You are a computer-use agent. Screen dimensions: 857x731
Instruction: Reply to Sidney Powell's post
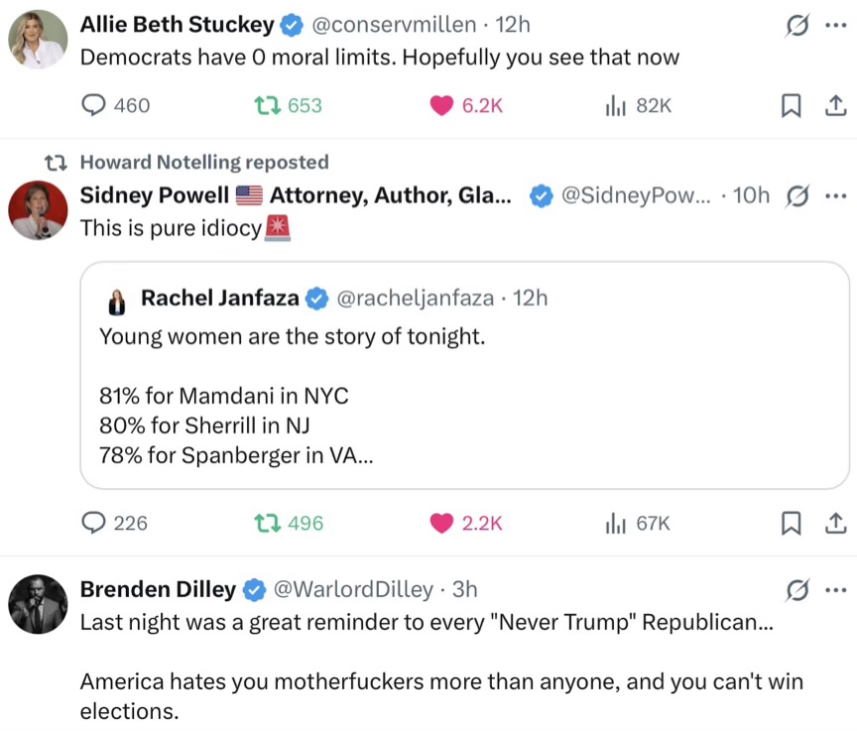coord(94,523)
